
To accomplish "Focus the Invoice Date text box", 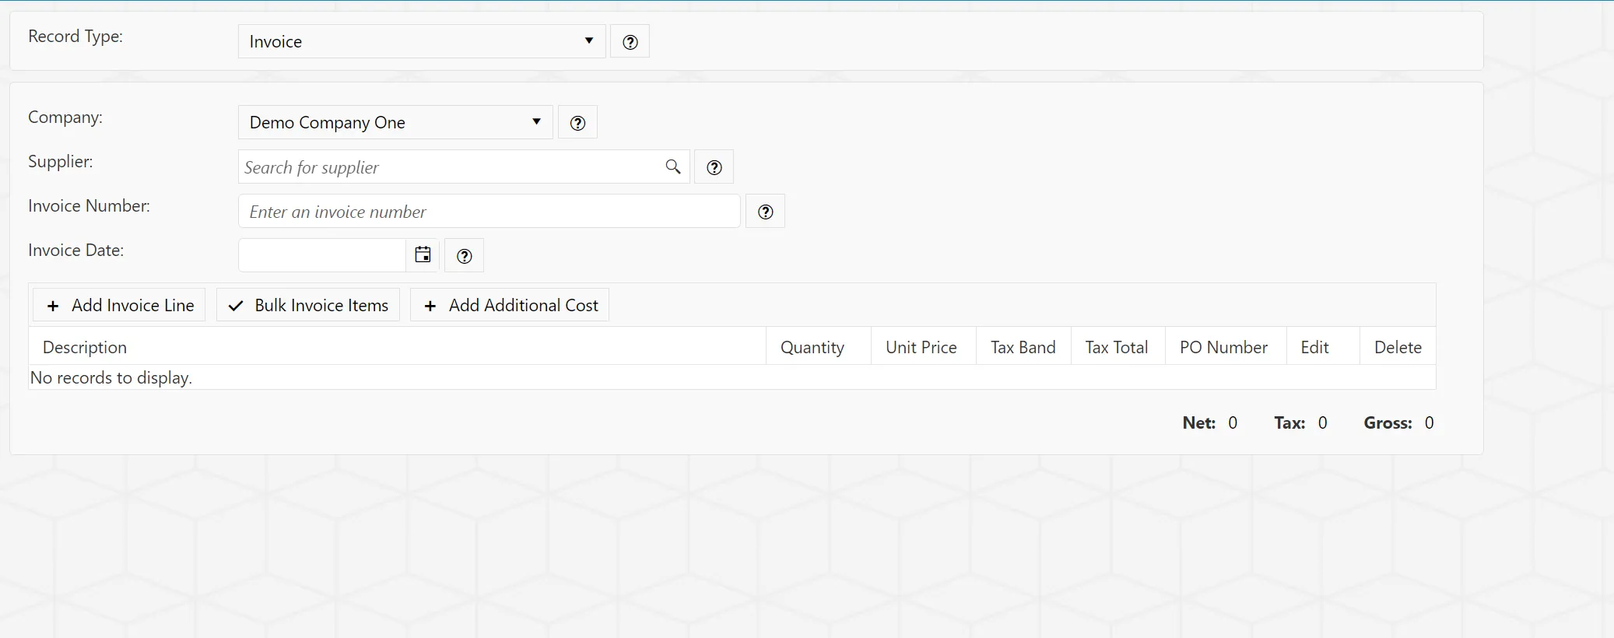I will click(x=322, y=255).
